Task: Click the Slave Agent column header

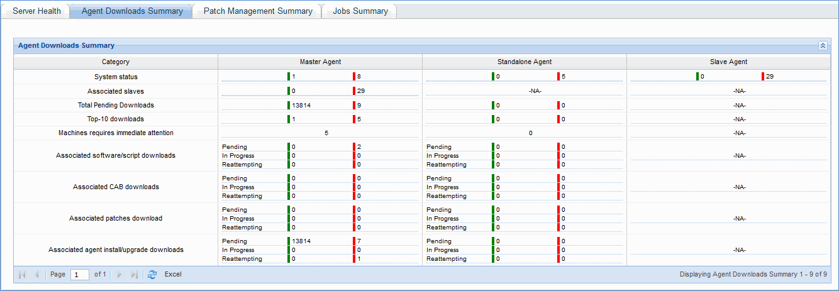Action: tap(728, 62)
